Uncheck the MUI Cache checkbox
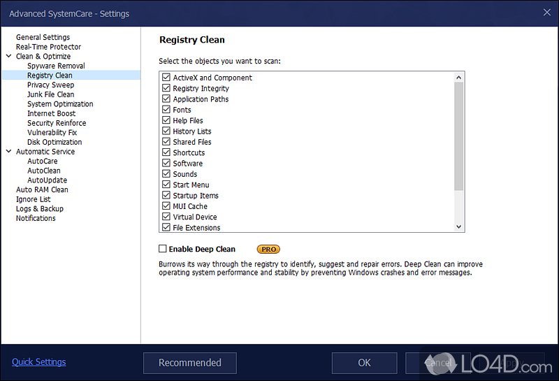The width and height of the screenshot is (559, 381). (x=166, y=206)
